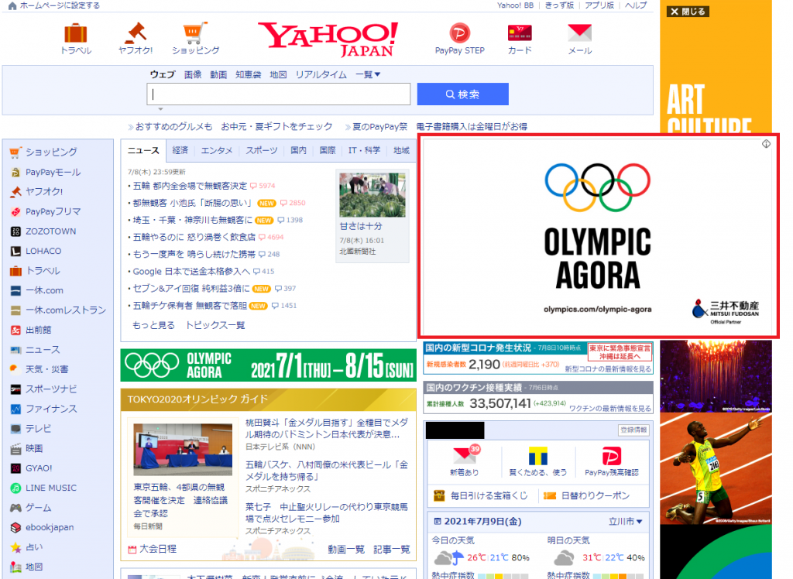The height and width of the screenshot is (579, 793).
Task: Click the 登録情報 button
Action: [633, 430]
